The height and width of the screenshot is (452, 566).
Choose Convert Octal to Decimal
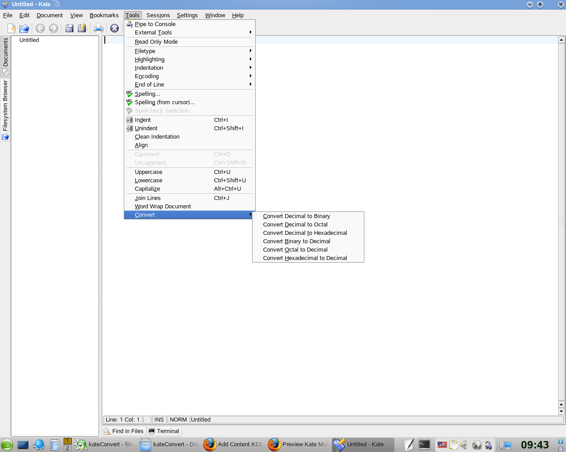point(308,250)
